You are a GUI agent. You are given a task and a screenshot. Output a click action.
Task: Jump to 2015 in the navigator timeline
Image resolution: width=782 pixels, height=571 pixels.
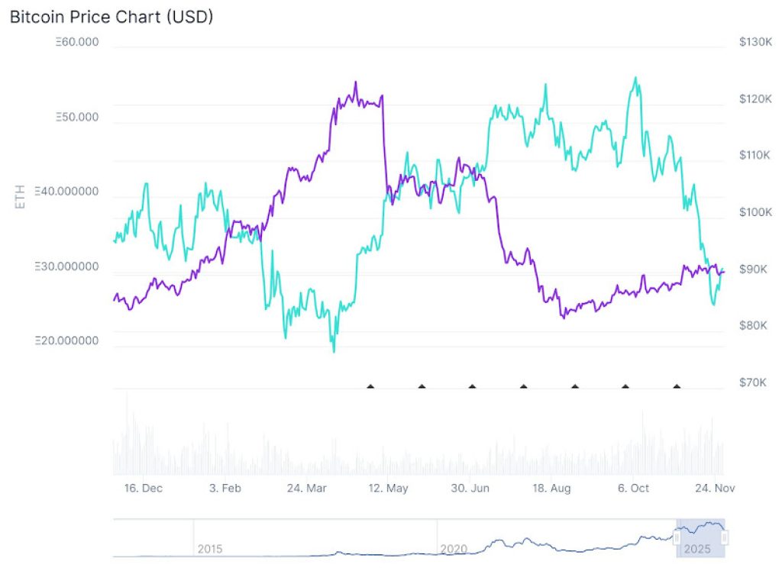(209, 549)
